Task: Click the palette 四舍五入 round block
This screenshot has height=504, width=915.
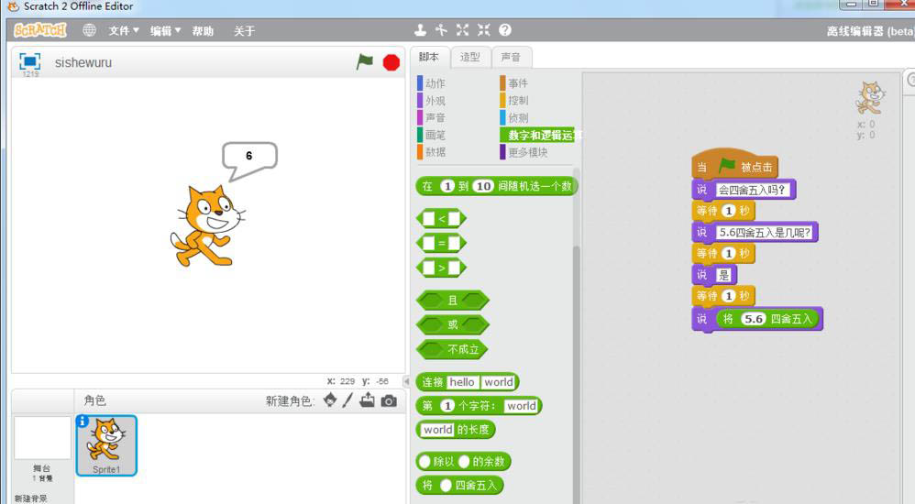Action: [x=460, y=486]
